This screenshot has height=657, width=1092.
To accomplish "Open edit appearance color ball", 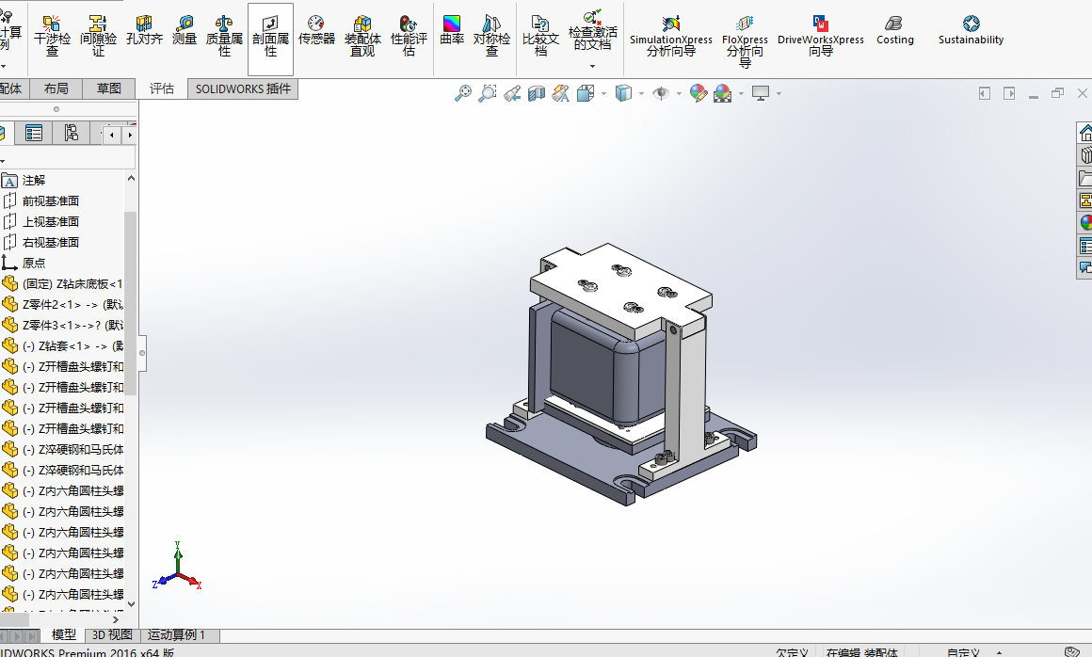I will coord(698,92).
